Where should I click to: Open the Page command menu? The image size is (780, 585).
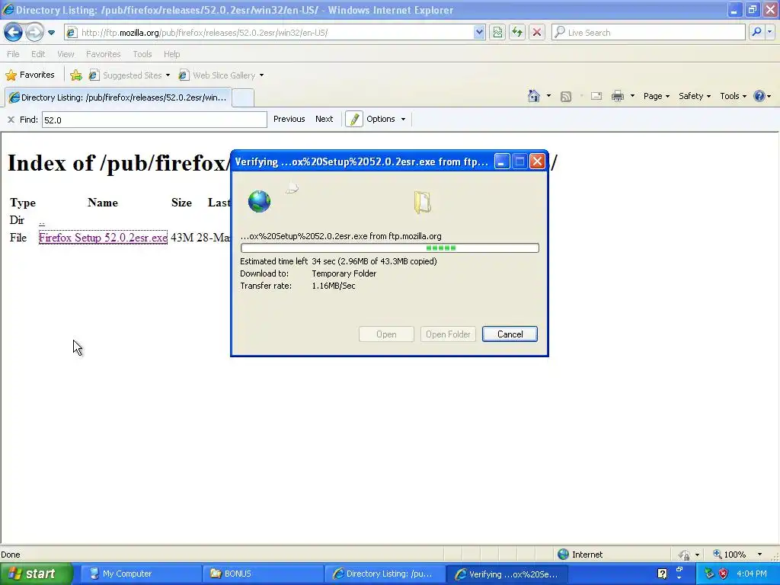coord(657,96)
